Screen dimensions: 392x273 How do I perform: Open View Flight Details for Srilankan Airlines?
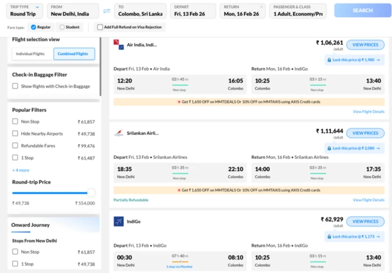(x=368, y=200)
